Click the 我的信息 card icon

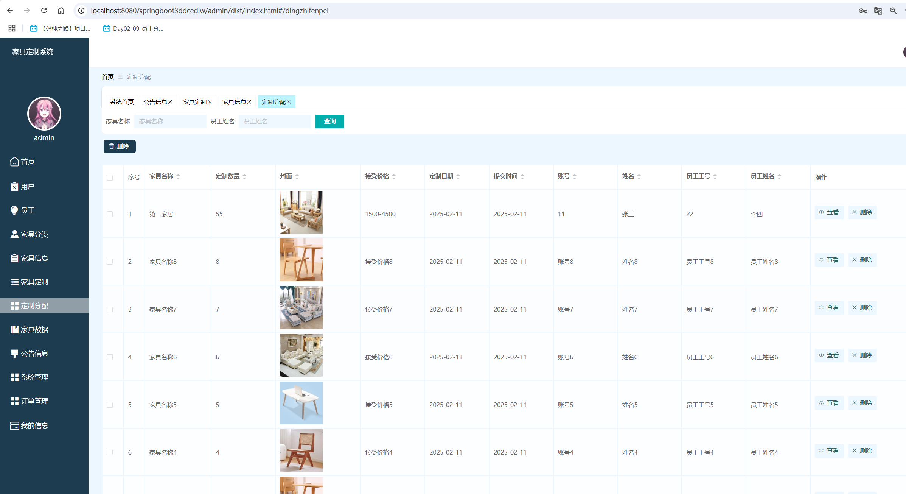pyautogui.click(x=14, y=426)
